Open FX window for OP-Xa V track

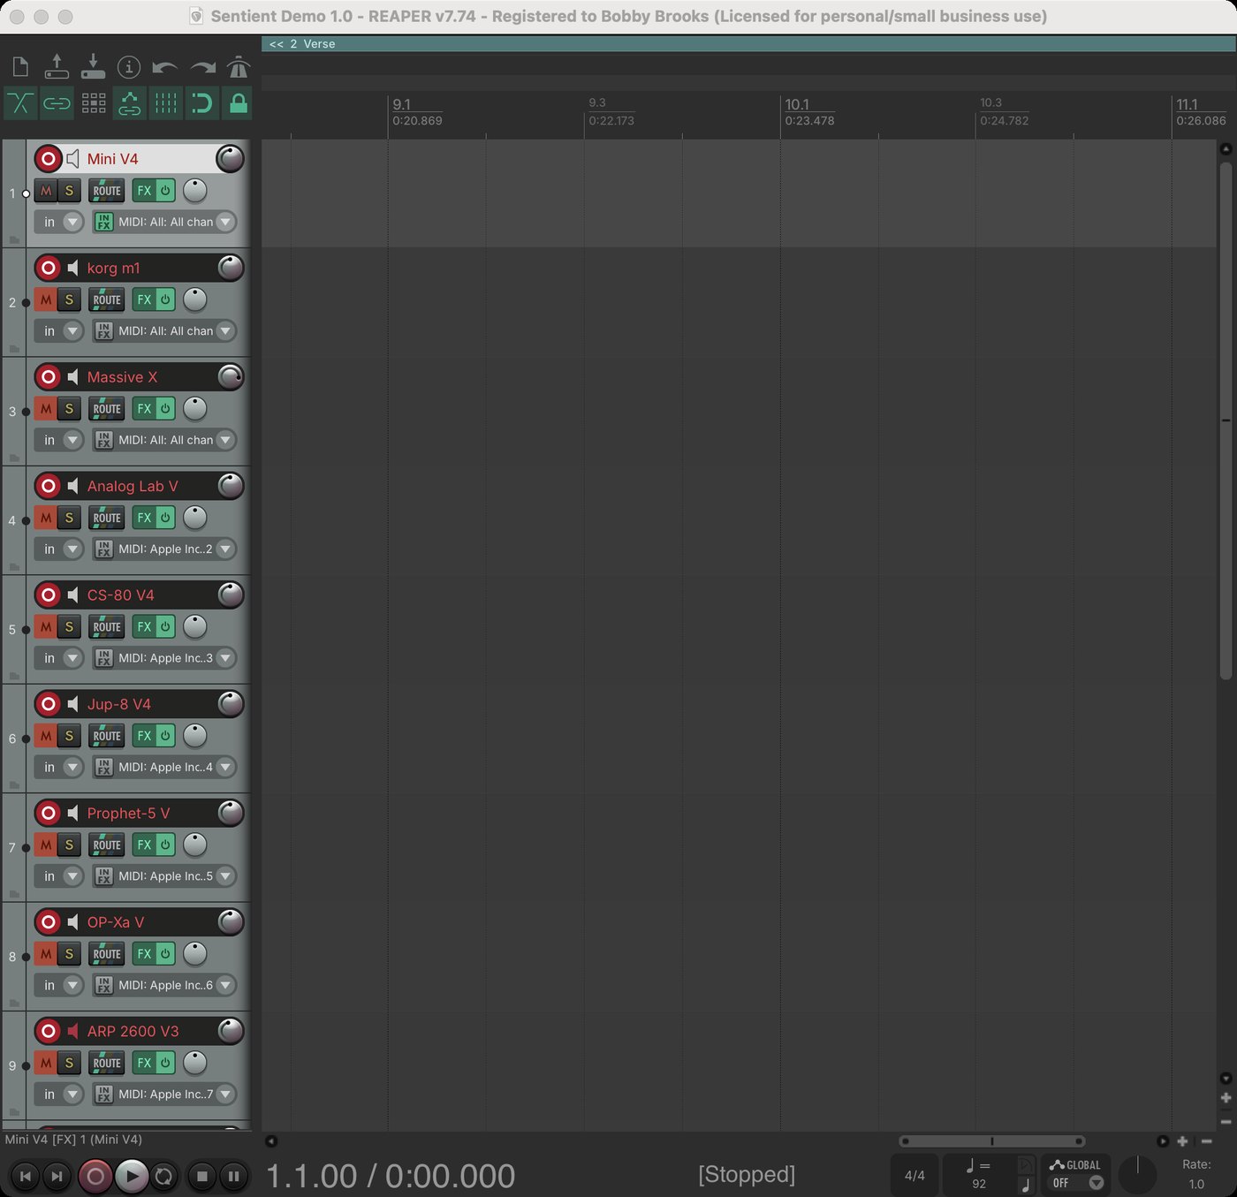(x=144, y=954)
